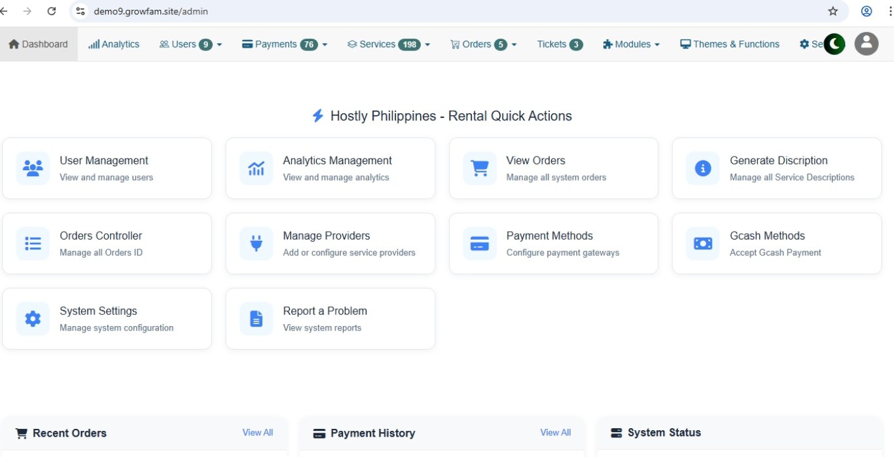894x457 pixels.
Task: Click the server icon beside System Status
Action: [x=616, y=433]
